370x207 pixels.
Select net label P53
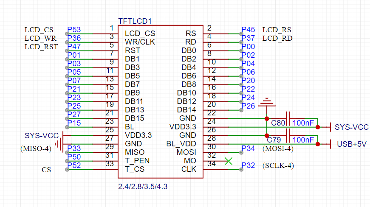(74, 30)
